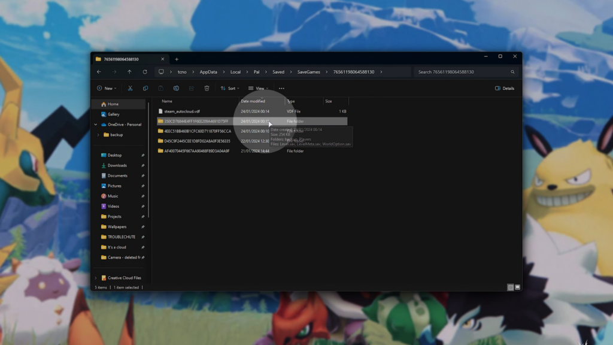Navigate to tcno in the address bar
Image resolution: width=613 pixels, height=345 pixels.
(182, 72)
